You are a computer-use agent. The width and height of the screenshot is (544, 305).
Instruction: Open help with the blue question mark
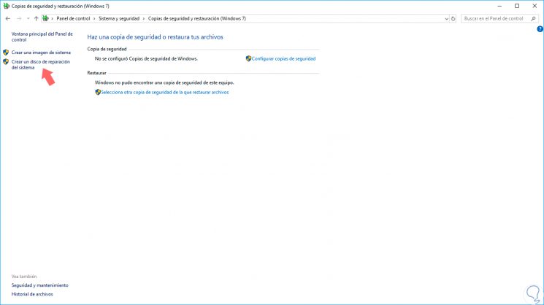point(540,29)
